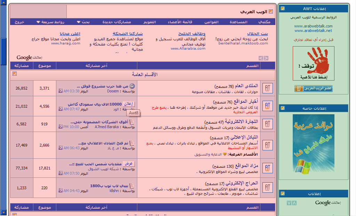Viewport: 356px width, 216px height.
Task: Open القوانين rules menu item
Action: [211, 22]
